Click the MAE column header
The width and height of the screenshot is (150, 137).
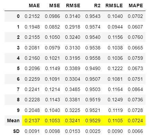(34, 5)
